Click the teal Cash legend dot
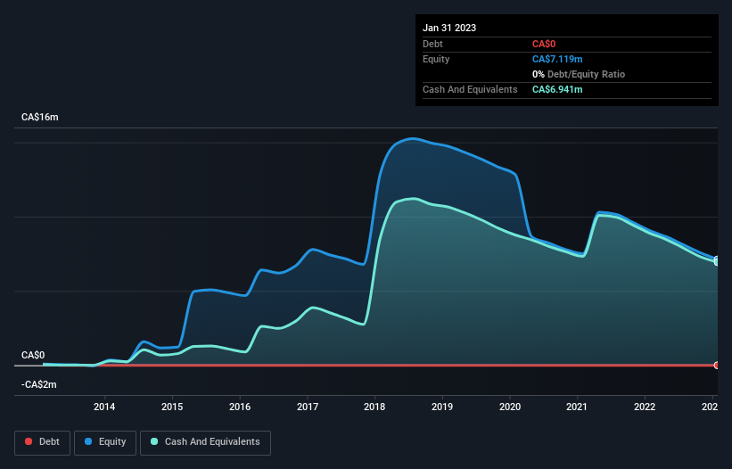The width and height of the screenshot is (732, 469). click(x=154, y=441)
